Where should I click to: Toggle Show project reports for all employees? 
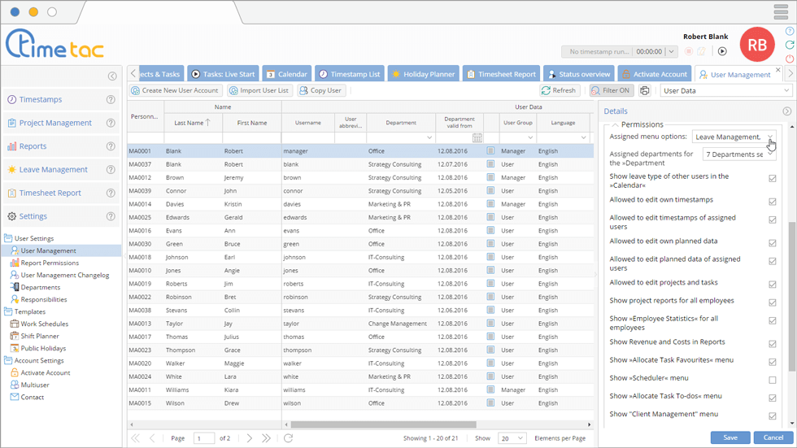[773, 302]
